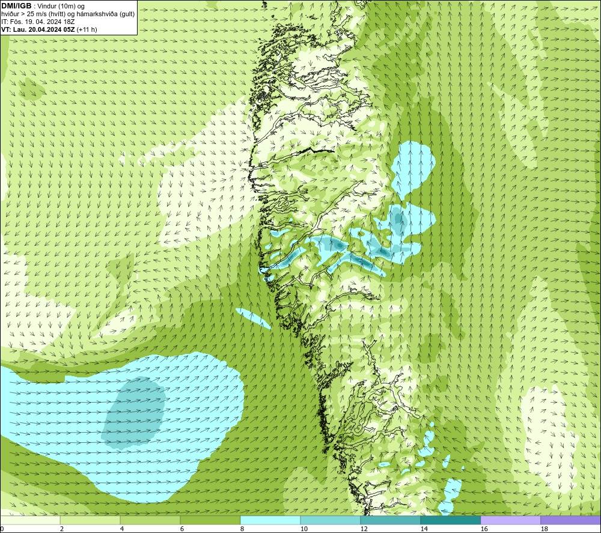
Task: Click the legend scale label "14"
Action: coord(424,529)
